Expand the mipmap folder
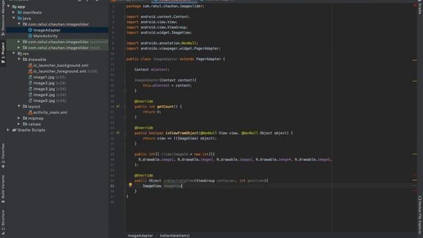 coord(19,118)
